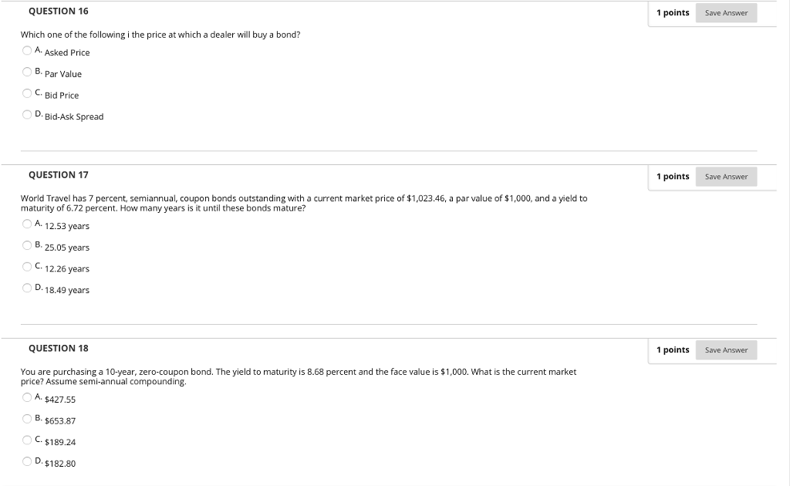Click the 1 points label beside Question 16
This screenshot has width=790, height=486.
673,12
